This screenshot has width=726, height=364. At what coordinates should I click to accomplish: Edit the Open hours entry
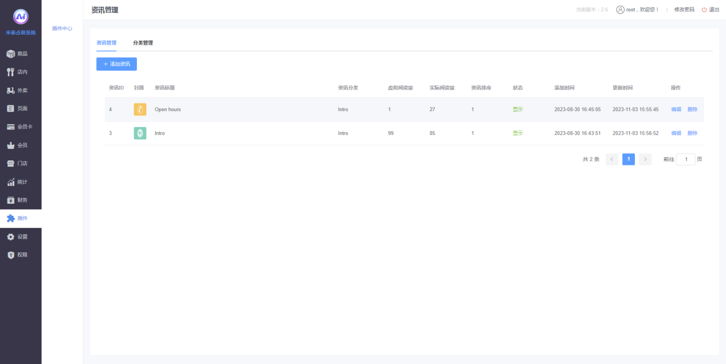pos(676,109)
